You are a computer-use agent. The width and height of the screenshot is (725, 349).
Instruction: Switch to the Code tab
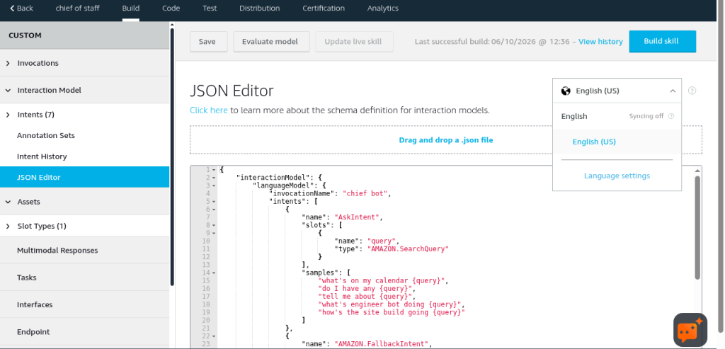click(x=171, y=8)
